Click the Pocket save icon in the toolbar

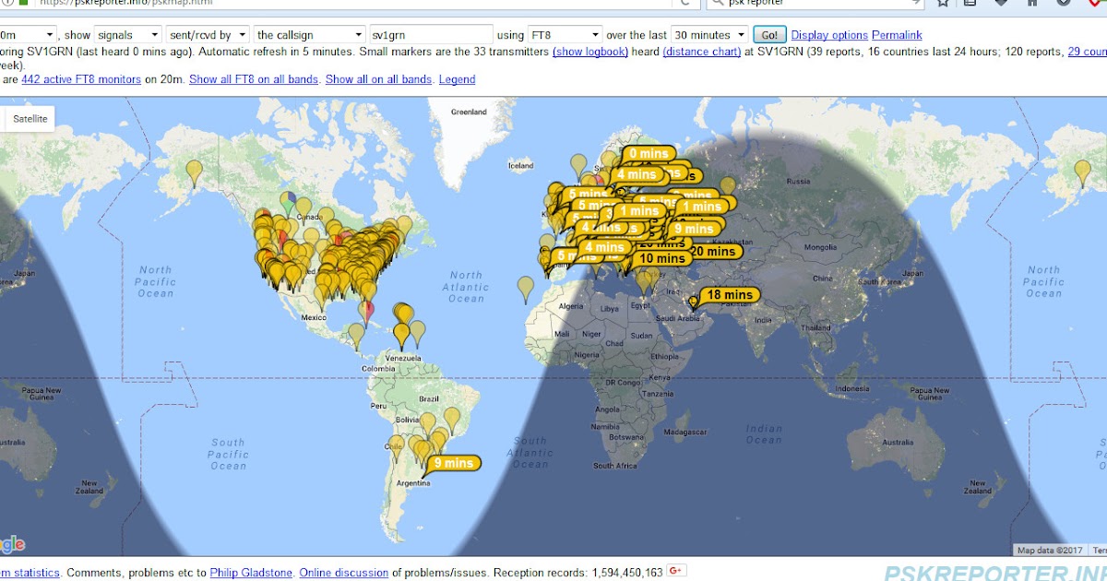point(1002,4)
